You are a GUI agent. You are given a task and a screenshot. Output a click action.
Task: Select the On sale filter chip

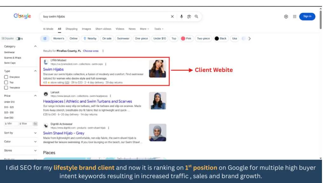(107, 39)
